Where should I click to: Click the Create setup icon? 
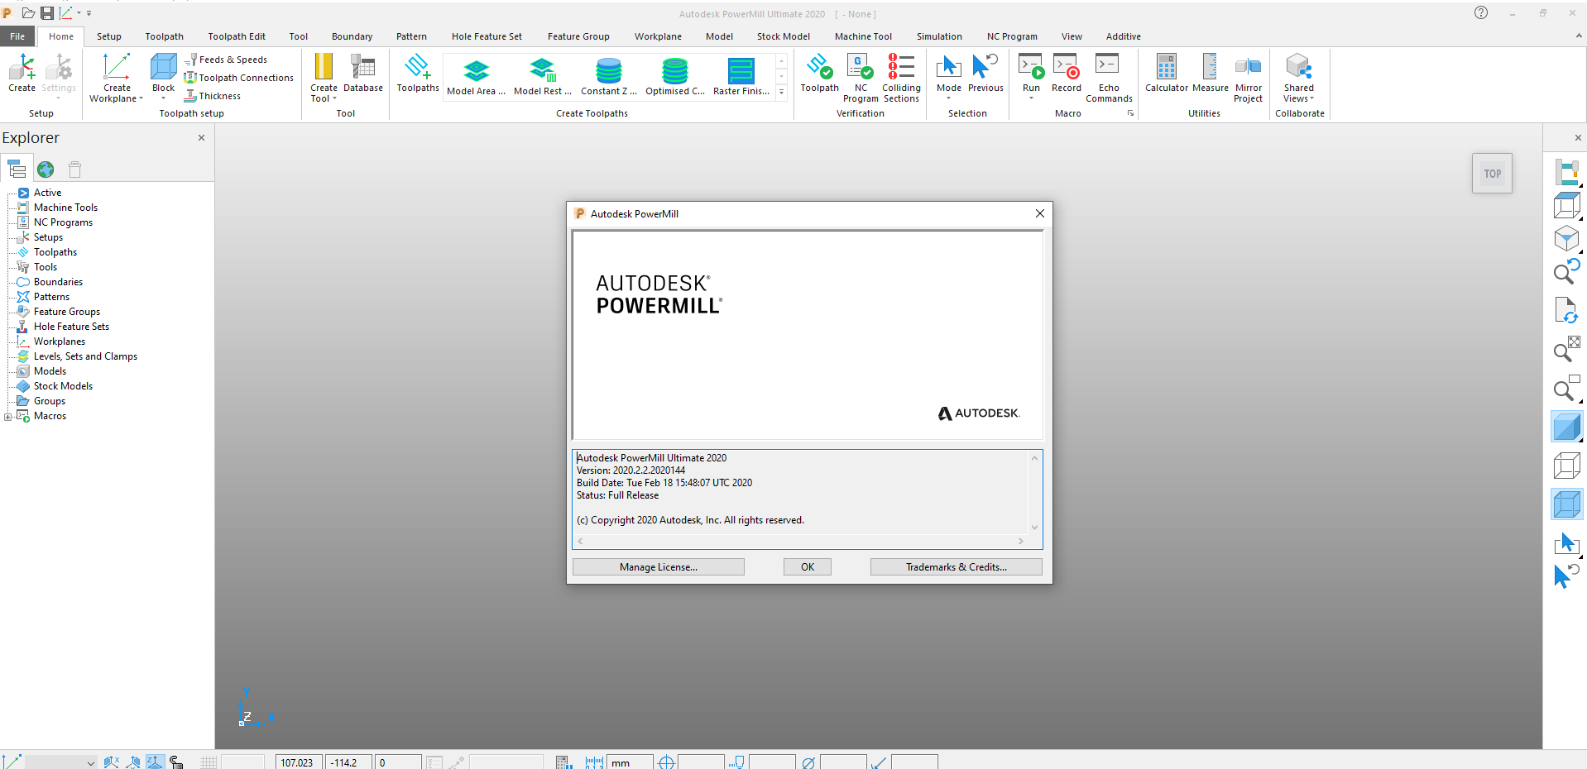click(22, 73)
